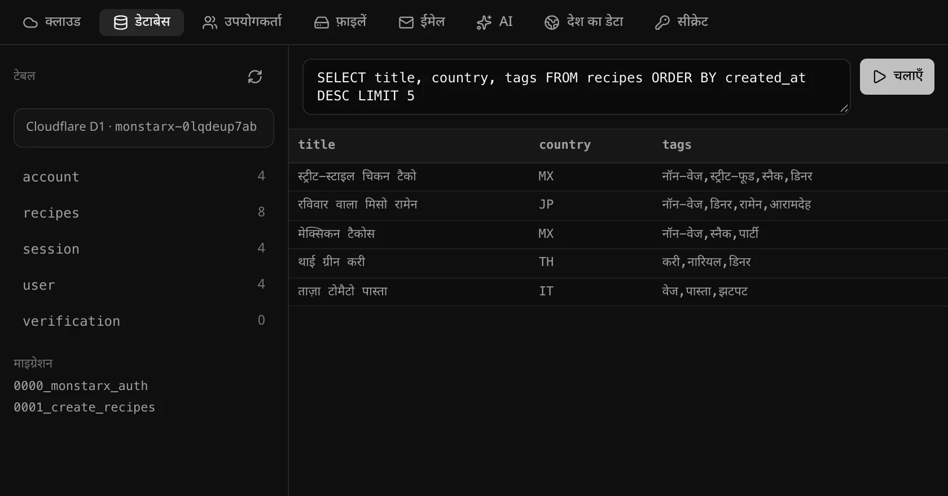The image size is (948, 496).
Task: Open the session table
Action: [x=144, y=249]
